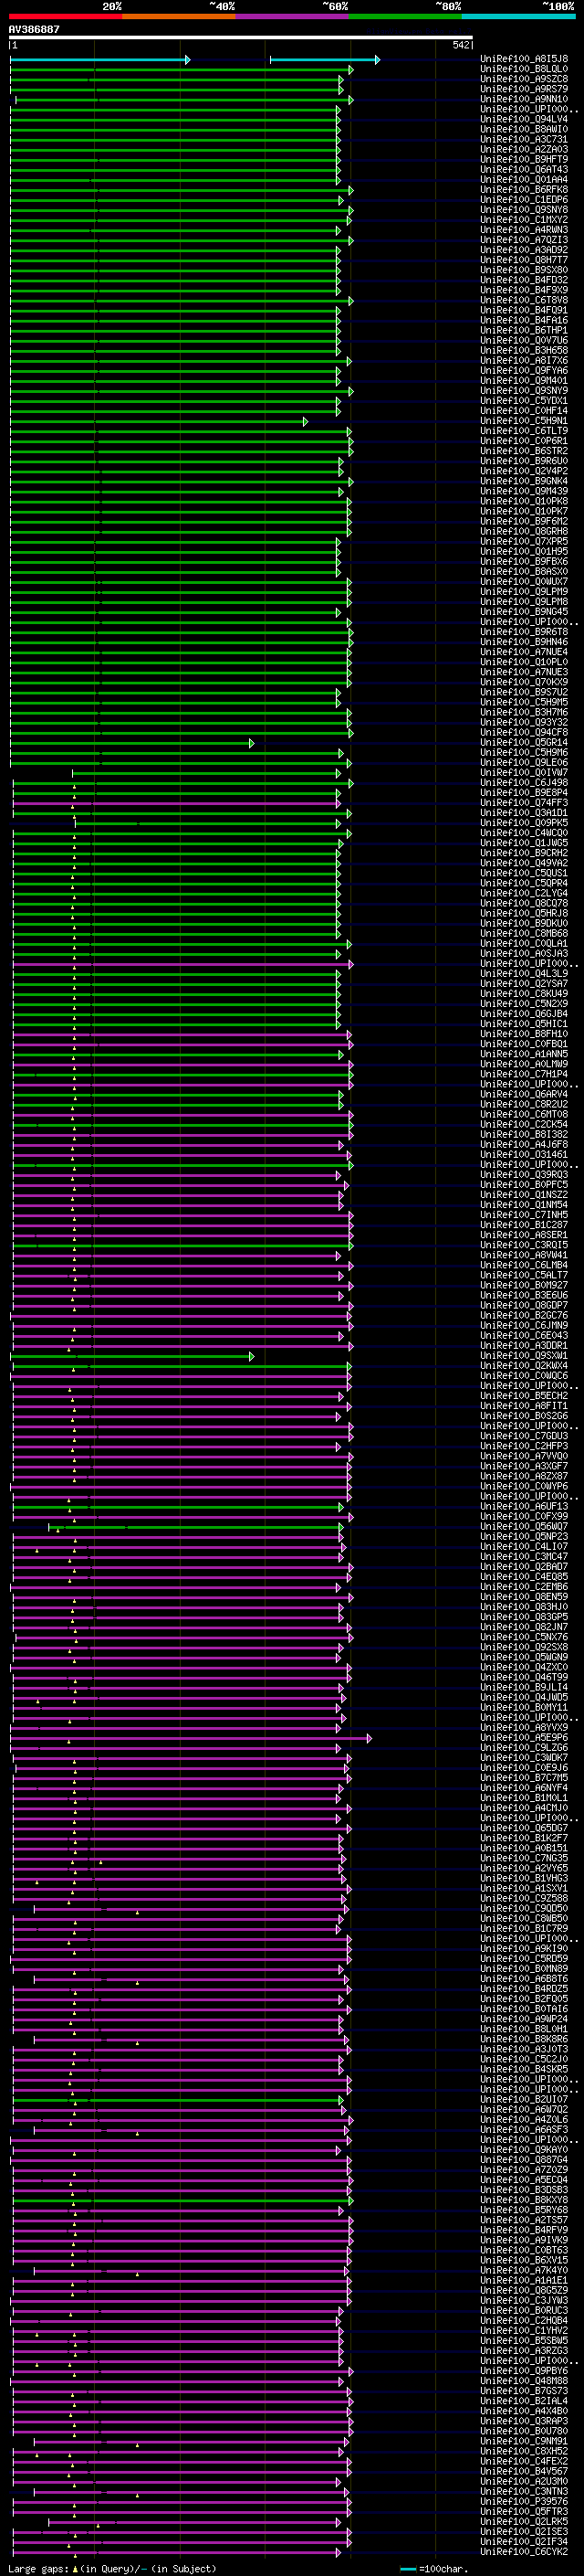Choose hit UniRef100_C7H1P4
584x2576 pixels.
(524, 1074)
